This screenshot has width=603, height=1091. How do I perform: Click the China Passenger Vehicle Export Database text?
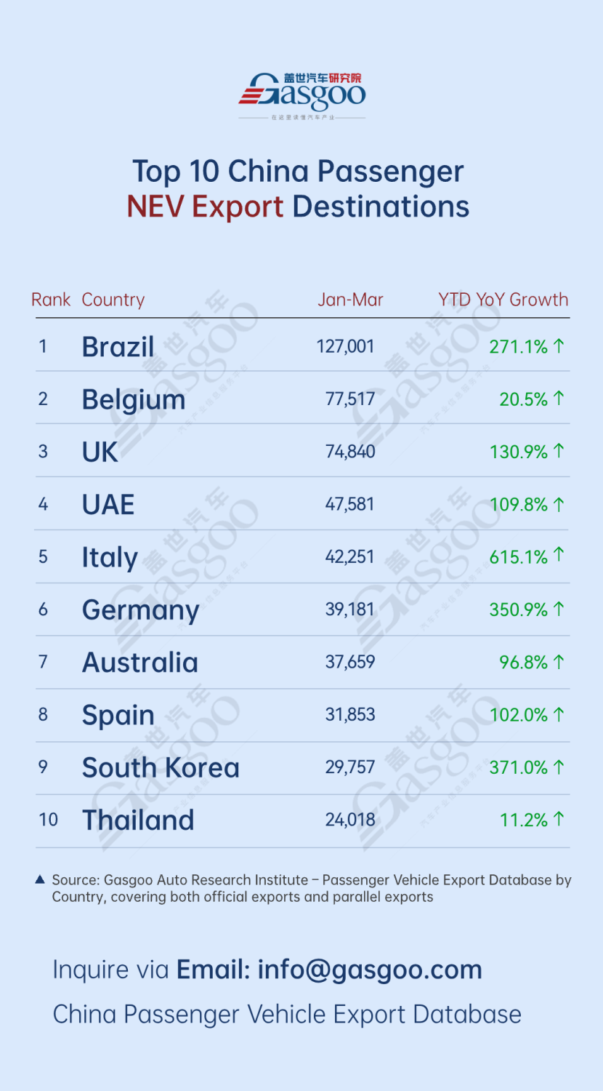tap(287, 1014)
